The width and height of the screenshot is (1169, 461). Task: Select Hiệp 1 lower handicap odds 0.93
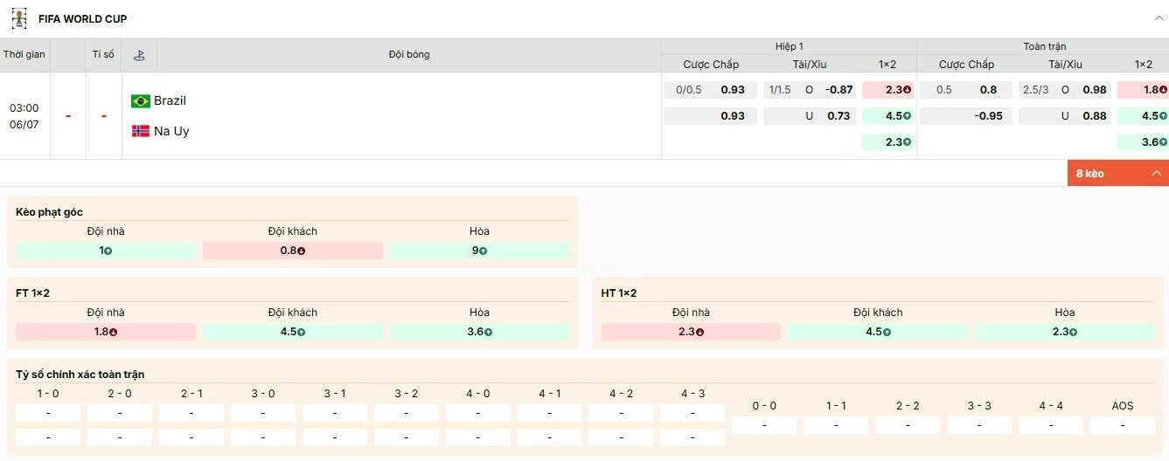[x=711, y=116]
